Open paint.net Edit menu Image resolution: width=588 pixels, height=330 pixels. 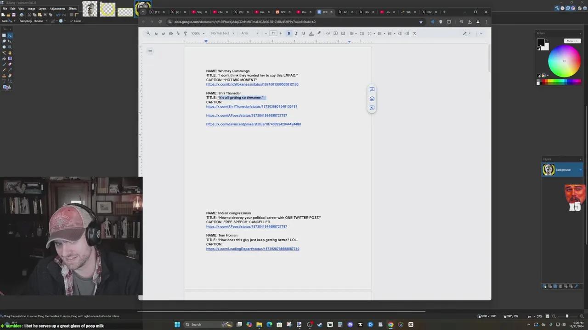(x=13, y=9)
